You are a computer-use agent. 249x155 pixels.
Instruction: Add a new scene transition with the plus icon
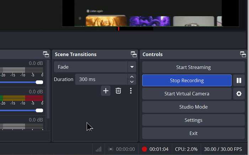pos(106,91)
